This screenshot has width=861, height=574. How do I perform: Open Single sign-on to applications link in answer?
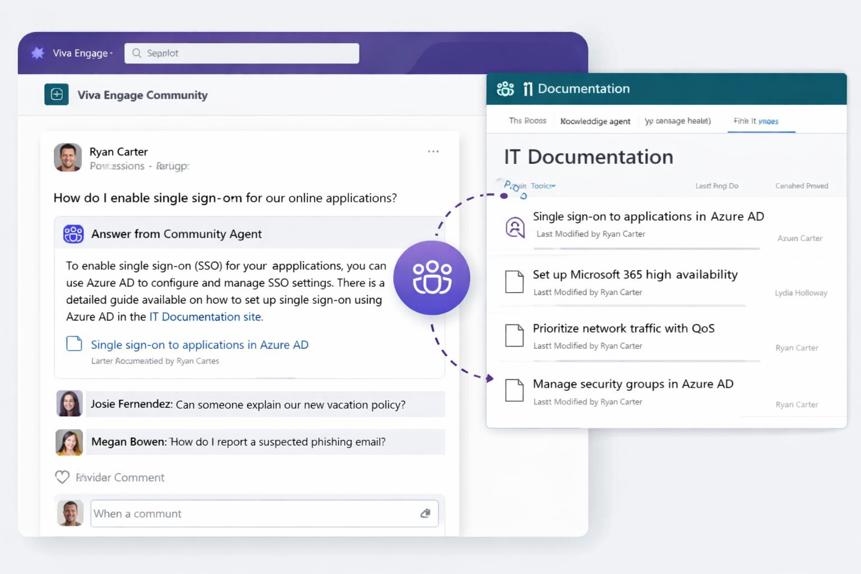200,345
